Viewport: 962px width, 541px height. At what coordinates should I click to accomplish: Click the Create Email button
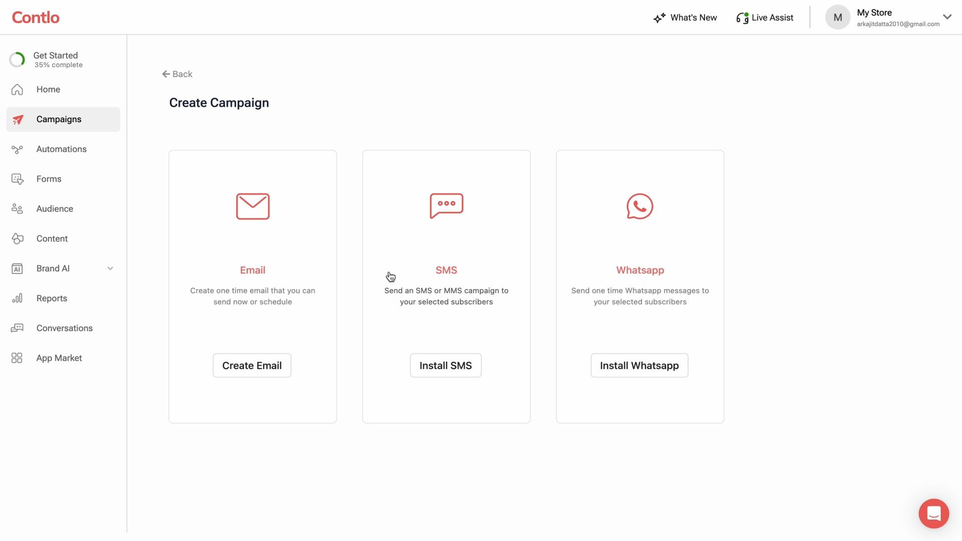[252, 366]
